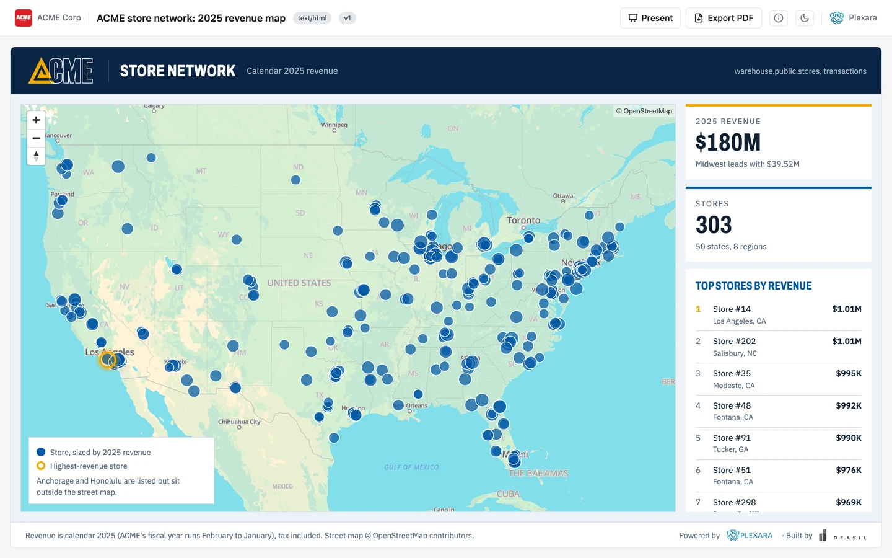Click the ACME logo in banner
The width and height of the screenshot is (892, 558).
61,71
